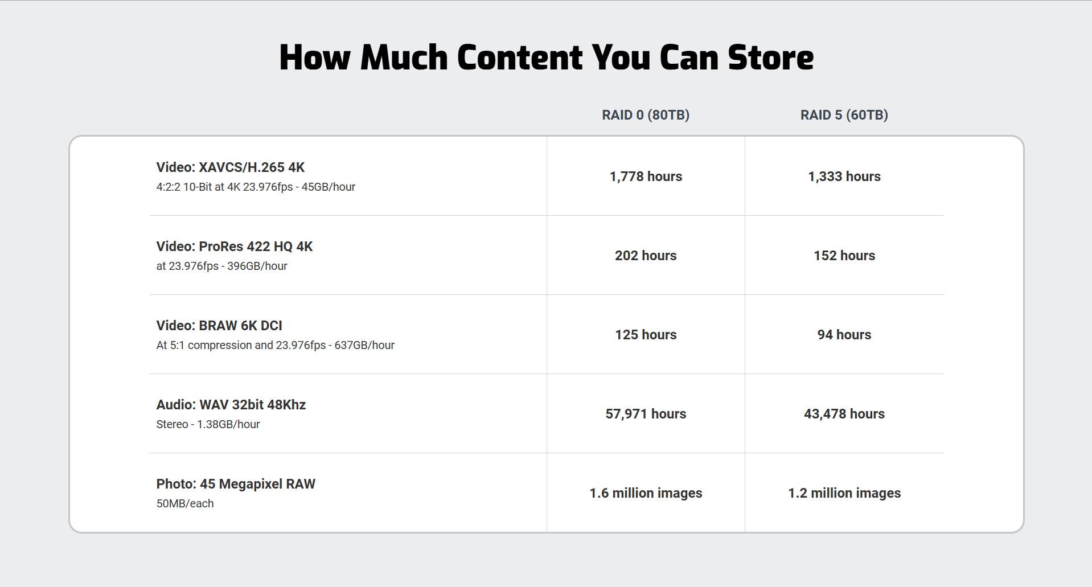Click the 'Photo: 45 Megapixel RAW' row title
Image resolution: width=1092 pixels, height=587 pixels.
(236, 484)
